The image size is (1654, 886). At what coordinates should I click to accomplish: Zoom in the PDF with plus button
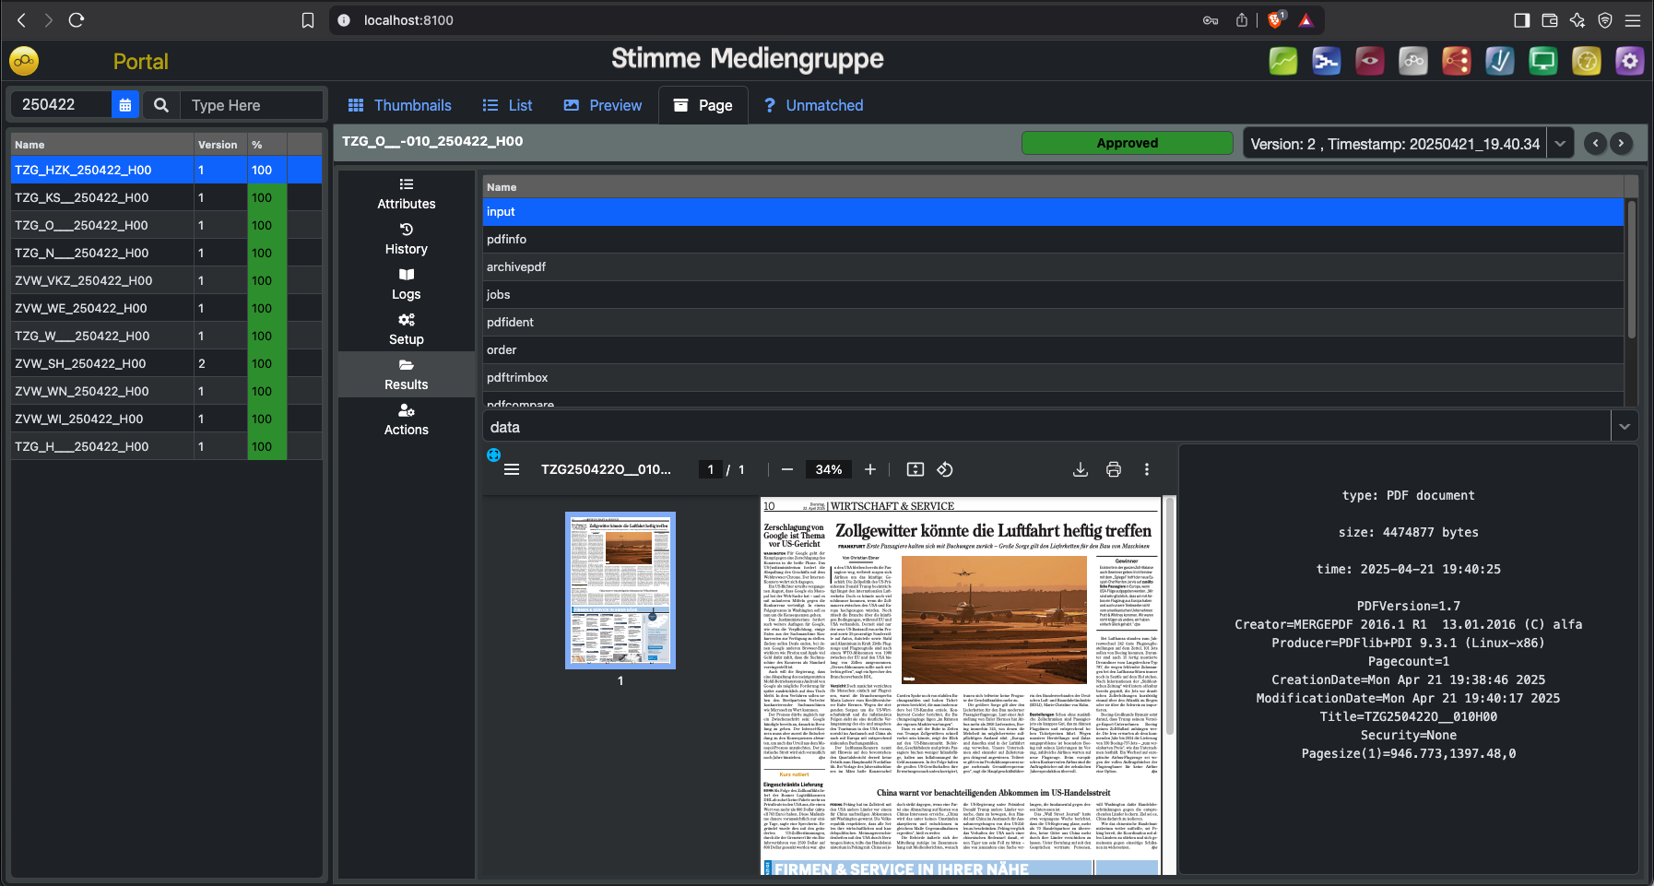[870, 469]
